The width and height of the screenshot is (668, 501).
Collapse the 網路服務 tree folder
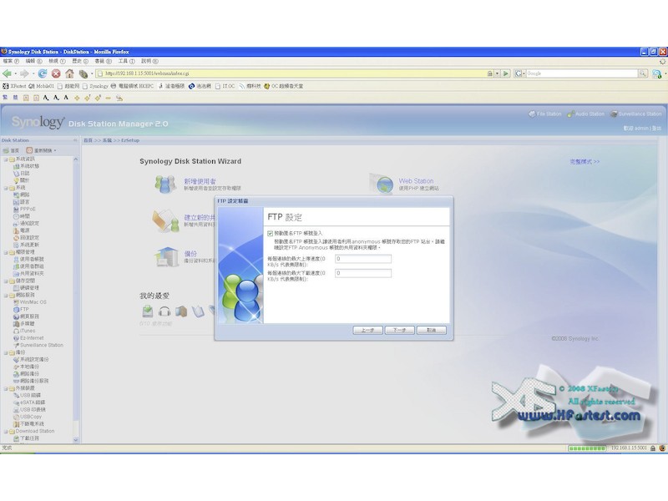[6, 296]
